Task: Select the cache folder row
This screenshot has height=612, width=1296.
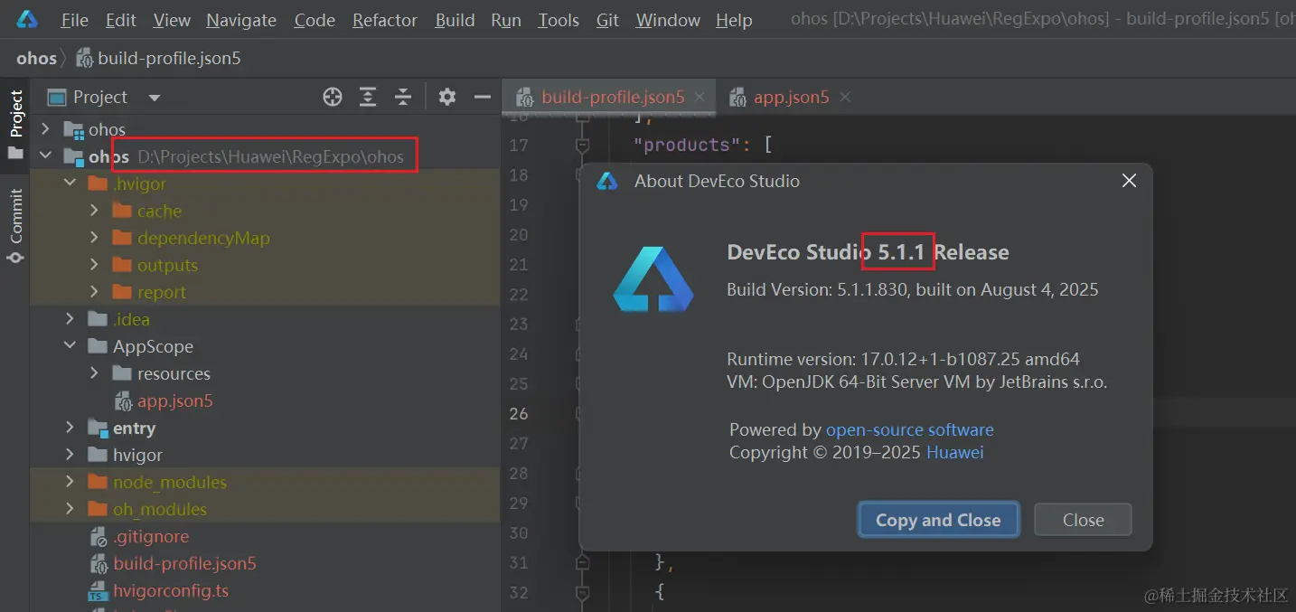Action: (x=265, y=211)
